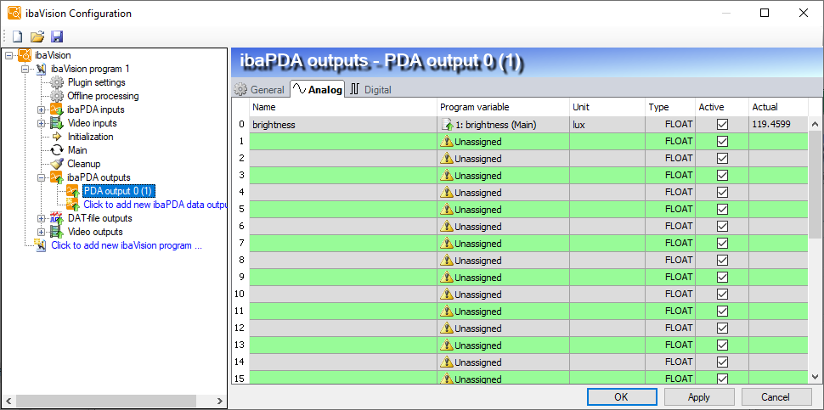Click the Cancel button

click(x=776, y=397)
